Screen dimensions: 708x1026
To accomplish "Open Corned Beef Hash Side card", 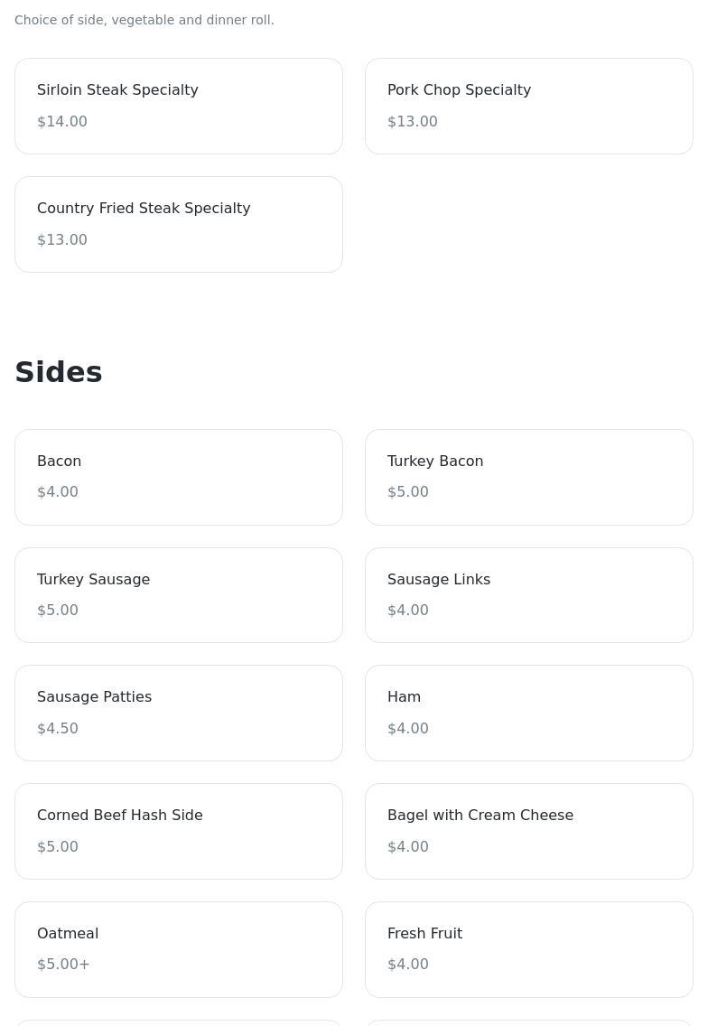I will 179,832.
